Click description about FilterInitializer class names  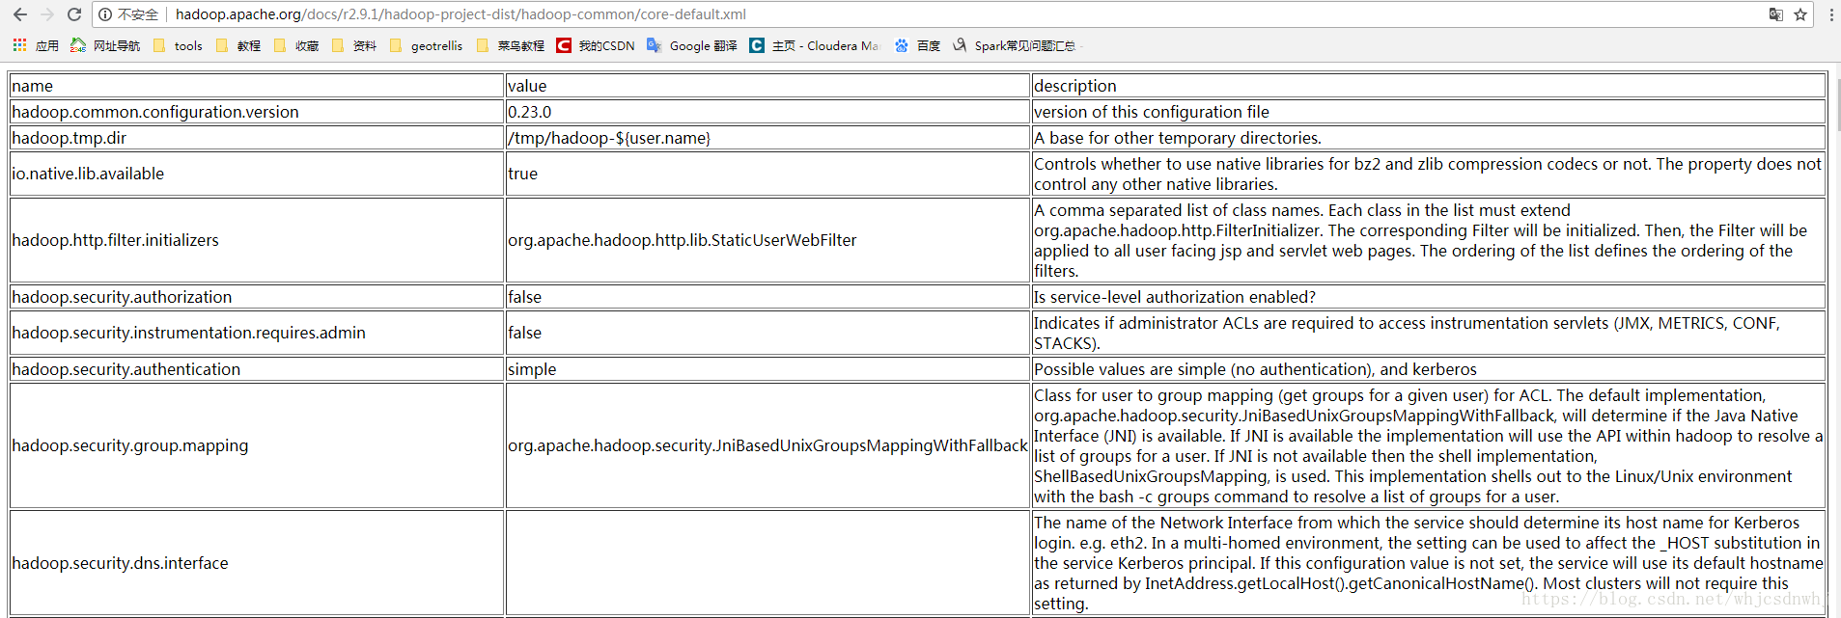click(1428, 240)
